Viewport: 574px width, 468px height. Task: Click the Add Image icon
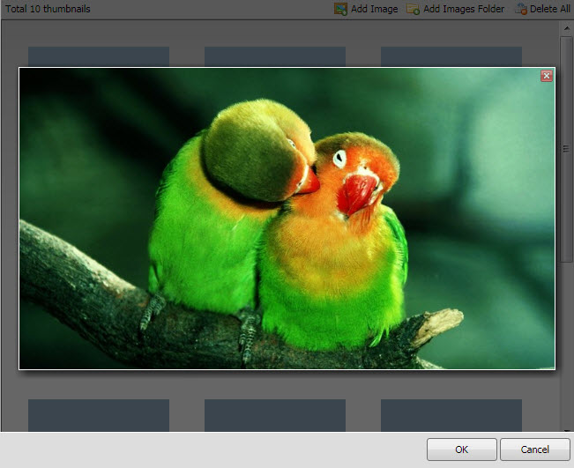click(340, 9)
